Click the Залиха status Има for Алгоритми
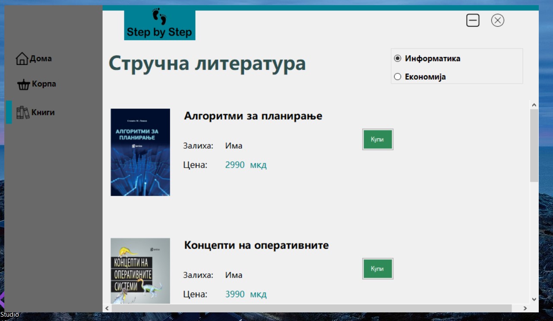The image size is (553, 321). [233, 146]
